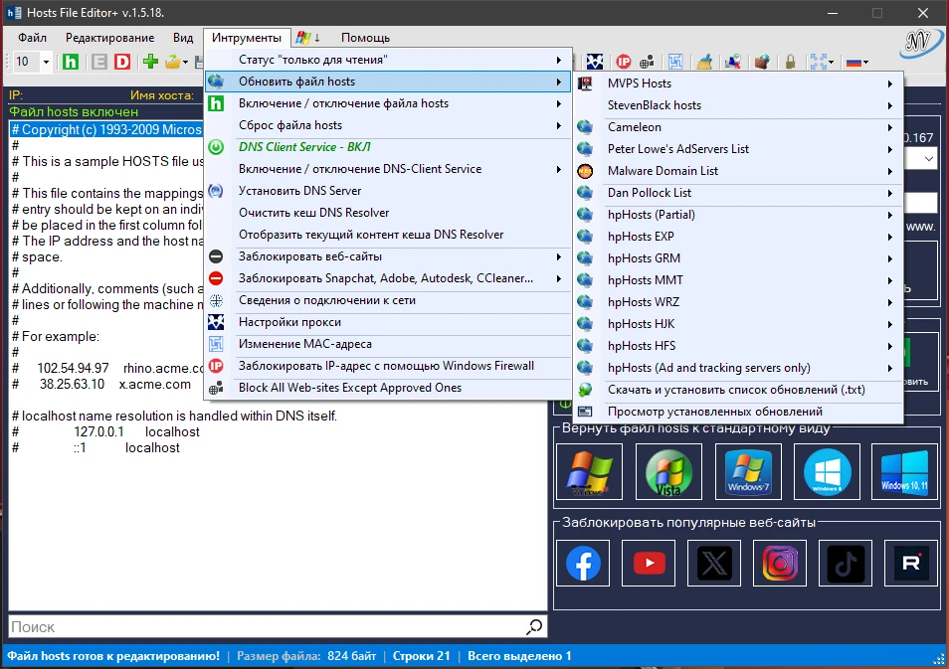Click the gray 'E' toolbar icon
The image size is (949, 669).
pos(99,62)
